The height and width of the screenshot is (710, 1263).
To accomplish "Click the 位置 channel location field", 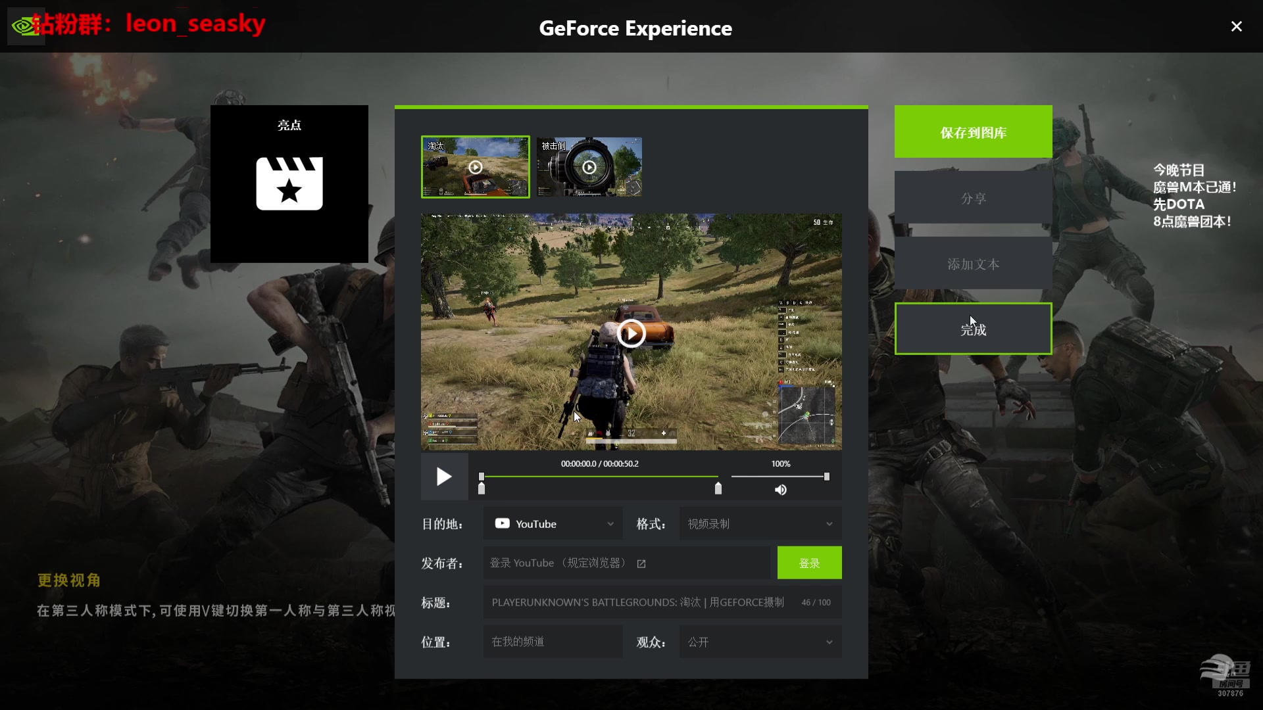I will pos(553,642).
